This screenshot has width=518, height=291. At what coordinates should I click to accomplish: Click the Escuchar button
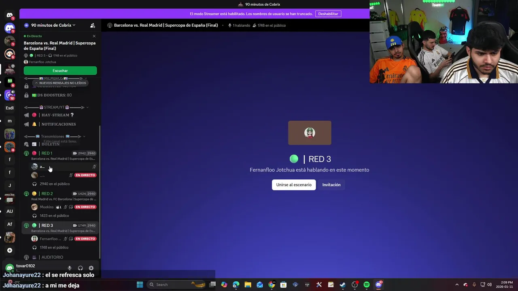60,71
